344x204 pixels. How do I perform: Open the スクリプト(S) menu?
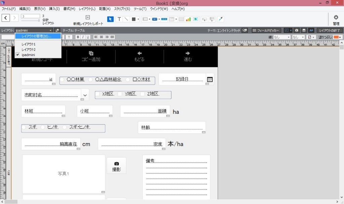122,9
